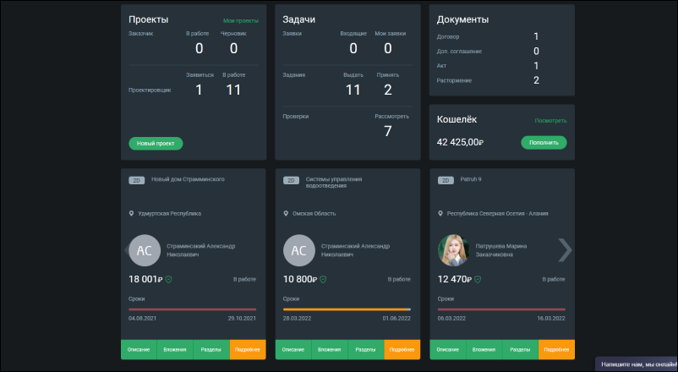Image resolution: width=678 pixels, height=372 pixels.
Task: Click the Посмотреть link in Кошелёк
Action: click(550, 121)
